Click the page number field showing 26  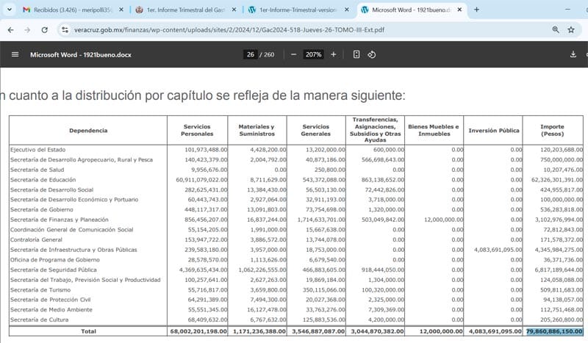251,54
